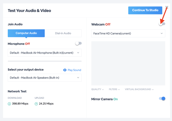
Task: Close the Test Your Audio & Video dialog
Action: 167,7
